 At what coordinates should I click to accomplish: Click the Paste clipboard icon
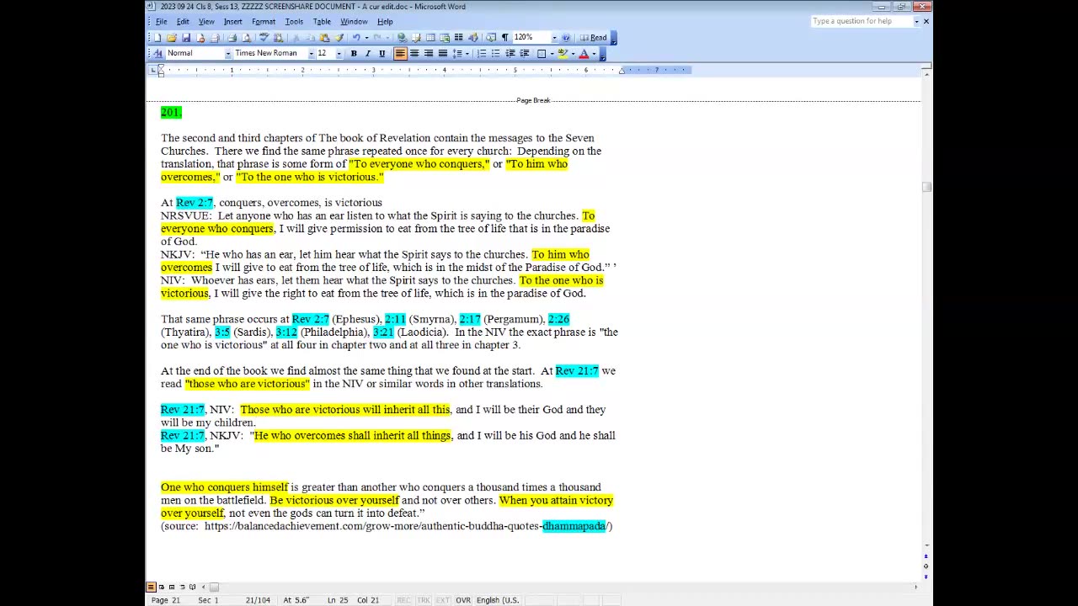324,37
